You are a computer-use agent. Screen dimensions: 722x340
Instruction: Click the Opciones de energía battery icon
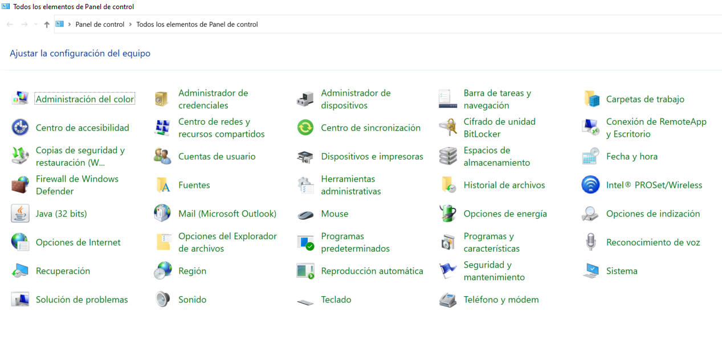[448, 214]
